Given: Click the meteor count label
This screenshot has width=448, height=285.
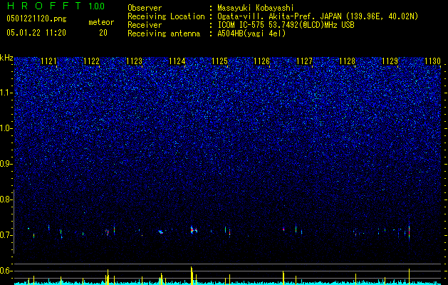Looking at the screenshot, I should [x=101, y=22].
